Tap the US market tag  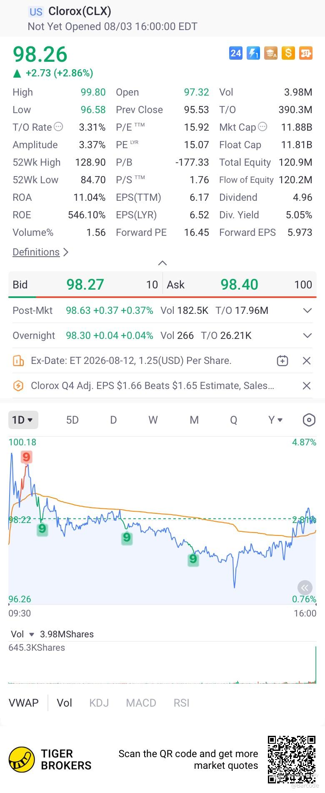coord(36,12)
